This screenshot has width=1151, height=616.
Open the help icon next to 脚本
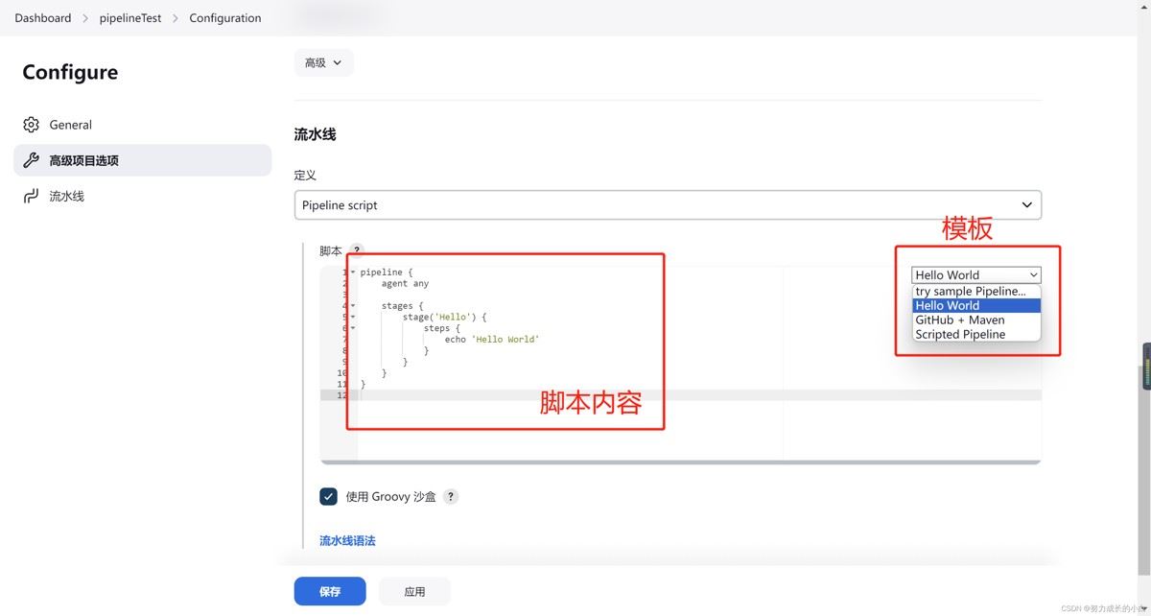[357, 250]
